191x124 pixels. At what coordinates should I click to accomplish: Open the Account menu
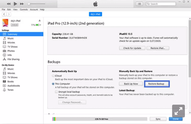(x=34, y=9)
